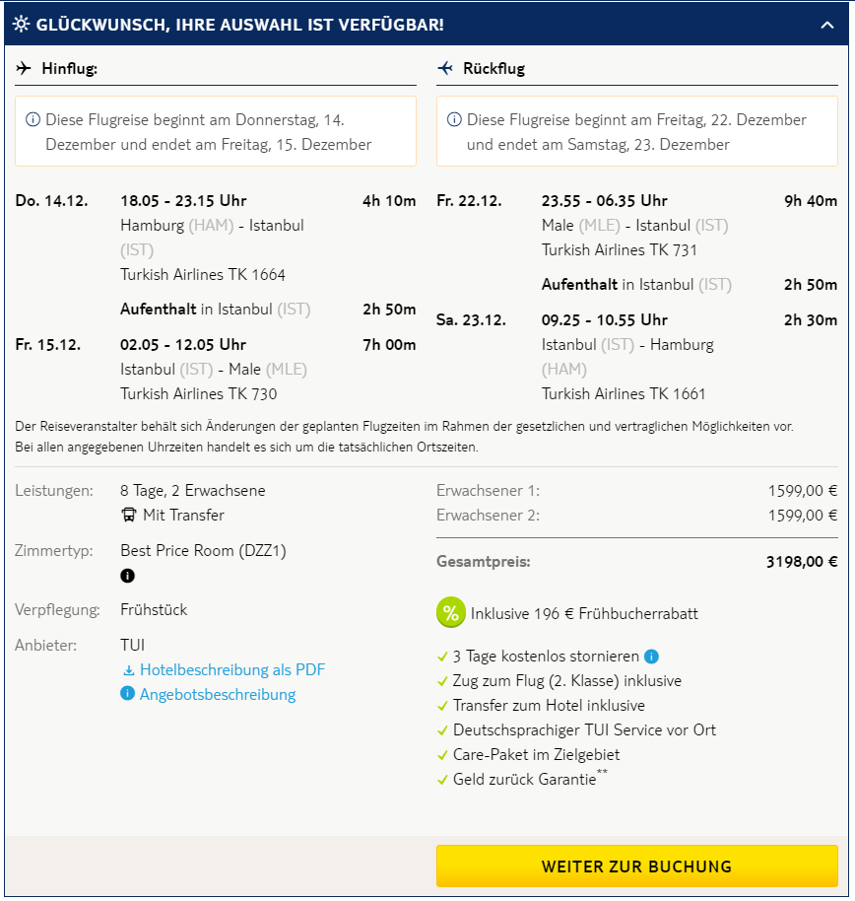This screenshot has height=901, width=855.
Task: Click the checkmark beside Care-Paket im Zielgebiet
Action: click(x=442, y=755)
